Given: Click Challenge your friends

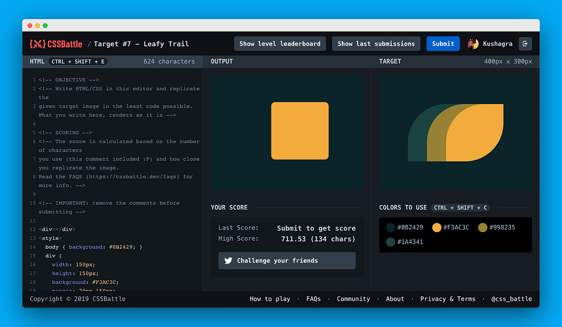Looking at the screenshot, I should point(287,261).
